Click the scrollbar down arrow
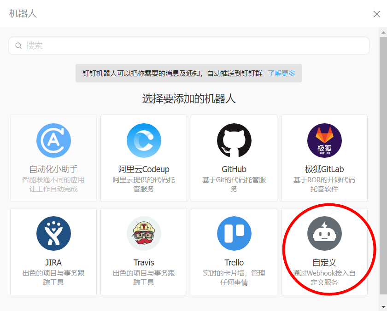 383,307
